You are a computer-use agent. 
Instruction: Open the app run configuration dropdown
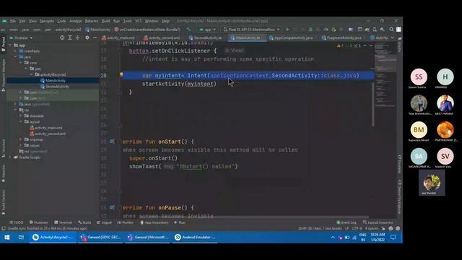pyautogui.click(x=207, y=30)
